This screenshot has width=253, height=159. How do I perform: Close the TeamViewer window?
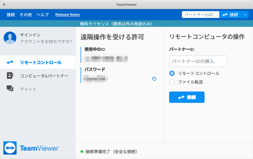[x=4, y=4]
